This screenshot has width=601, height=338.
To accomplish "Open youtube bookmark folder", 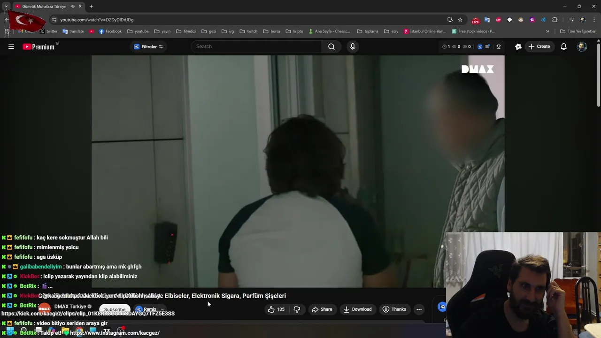I will 138,31.
